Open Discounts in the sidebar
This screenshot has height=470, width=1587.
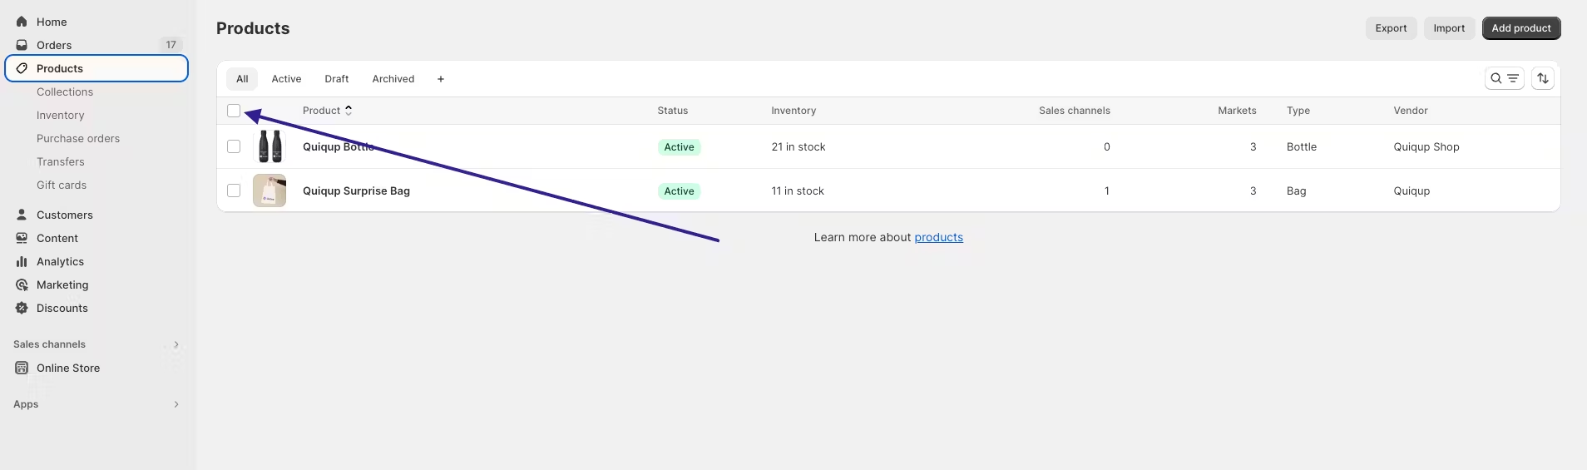coord(62,308)
